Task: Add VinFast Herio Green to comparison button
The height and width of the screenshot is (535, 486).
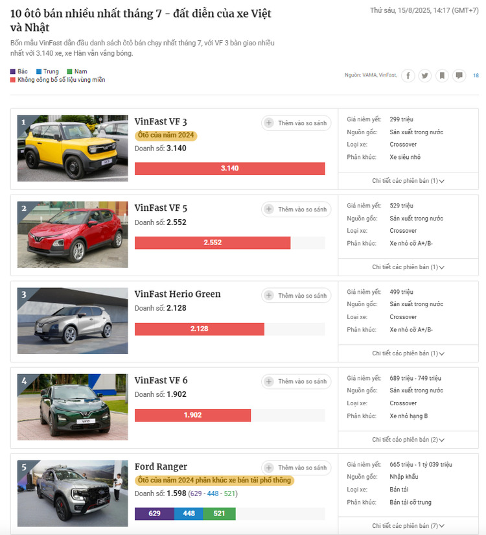Action: [x=296, y=296]
